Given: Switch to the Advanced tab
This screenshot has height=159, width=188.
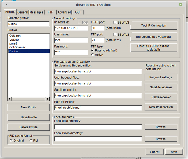Looking at the screenshot, I should pos(64,12).
